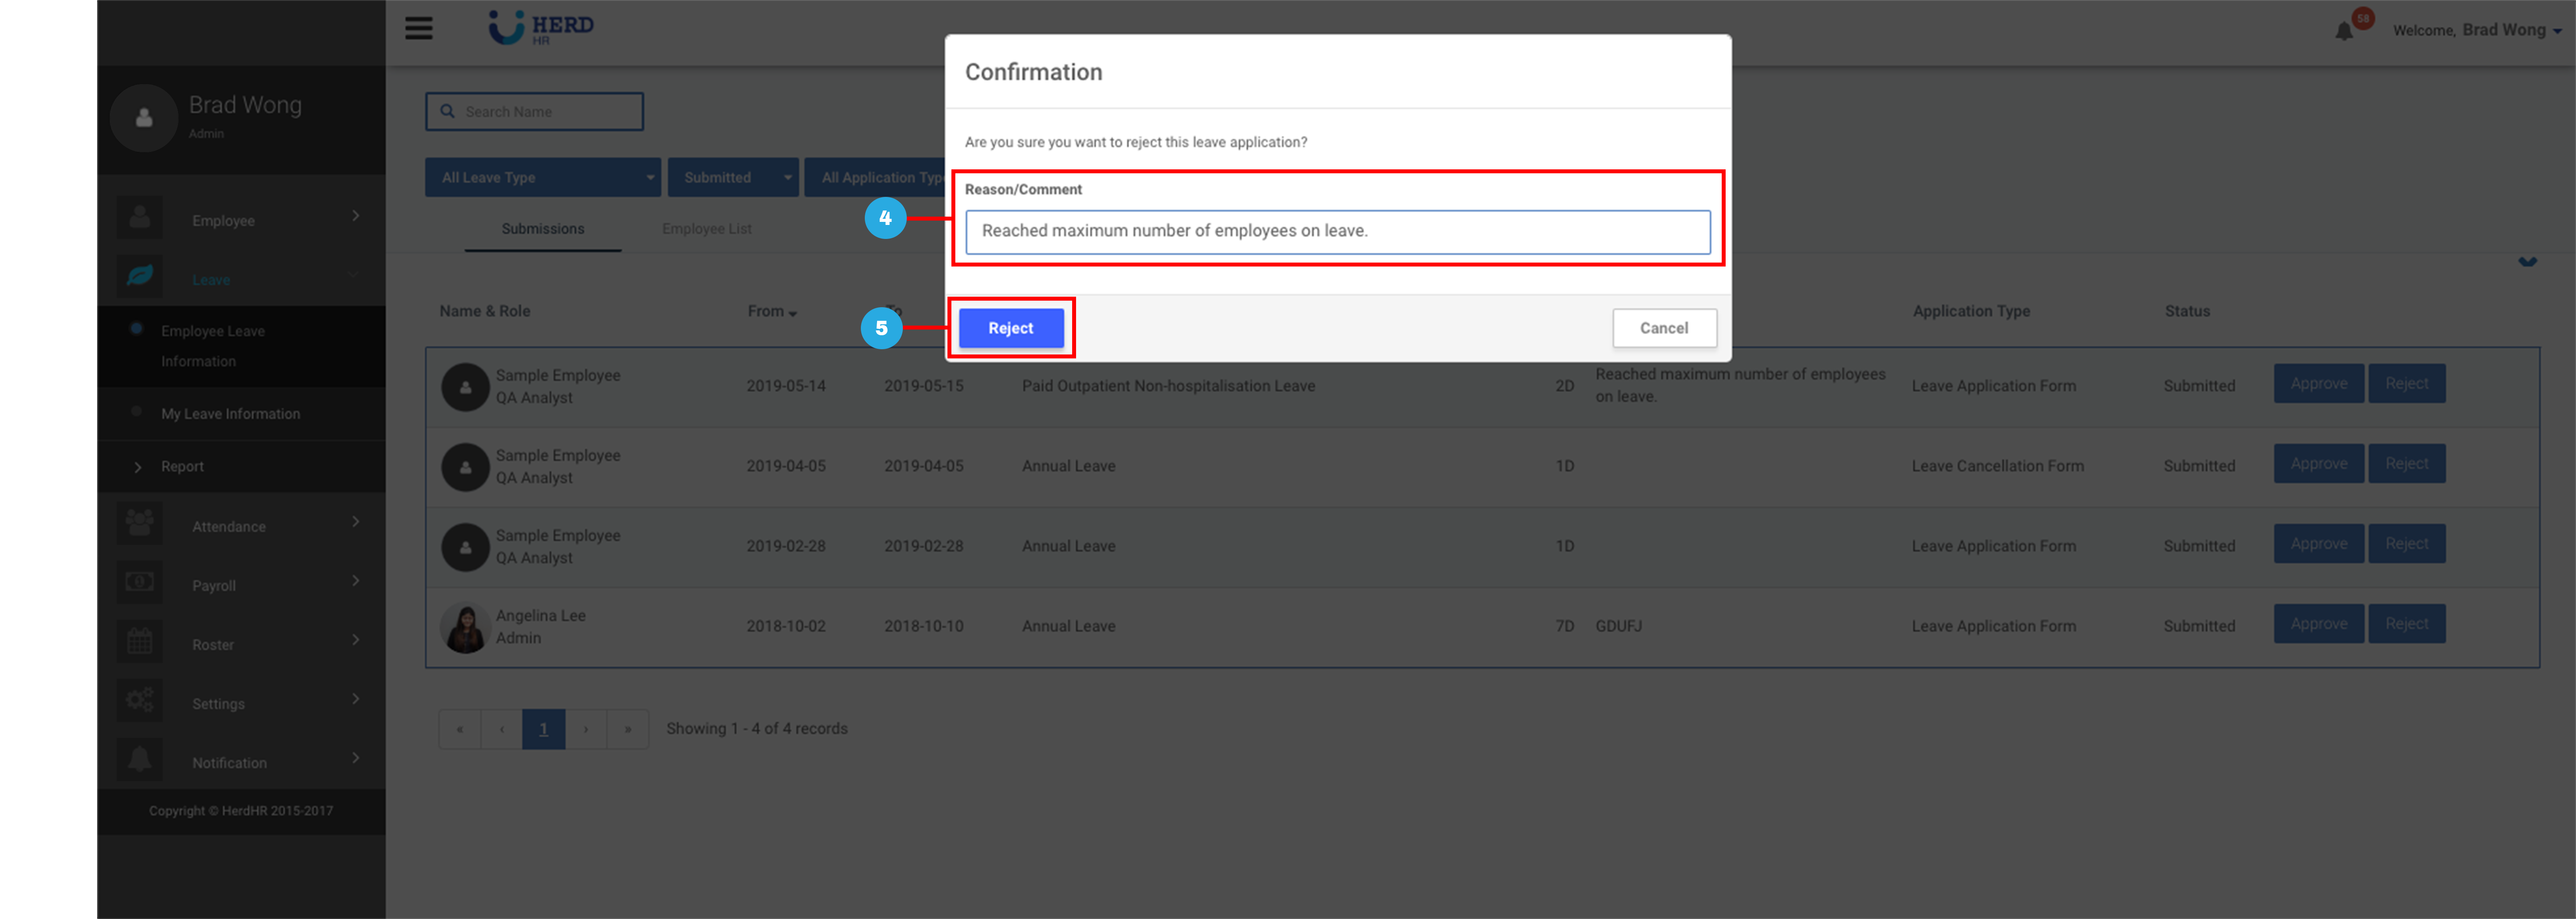Click the Leave leaf icon in the sidebar
Image resolution: width=2576 pixels, height=919 pixels.
[x=139, y=276]
